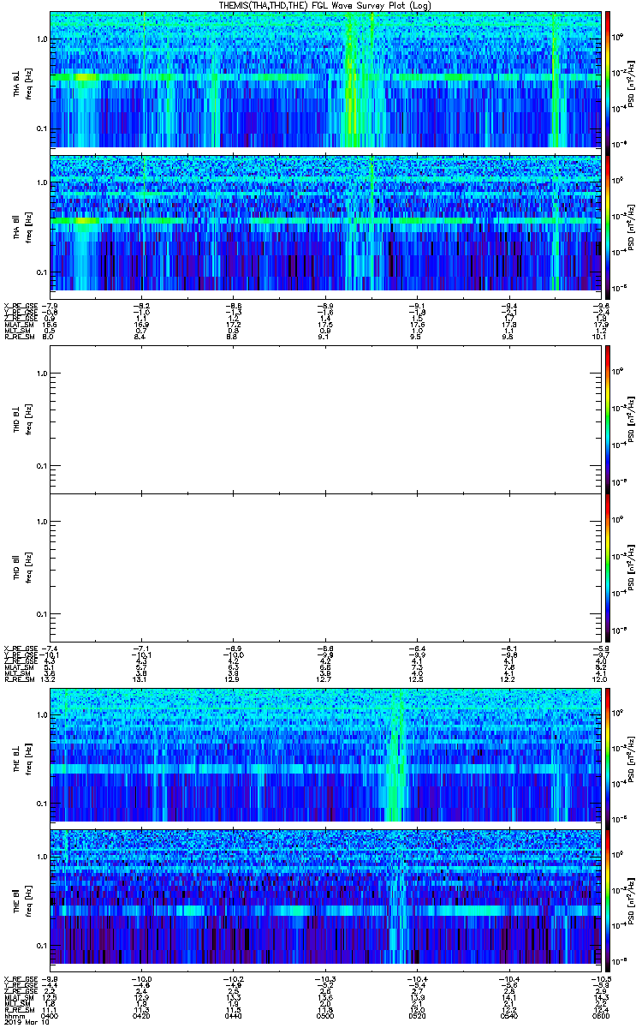Select the 0520 time tick label
The width and height of the screenshot is (642, 1028).
tap(417, 1015)
